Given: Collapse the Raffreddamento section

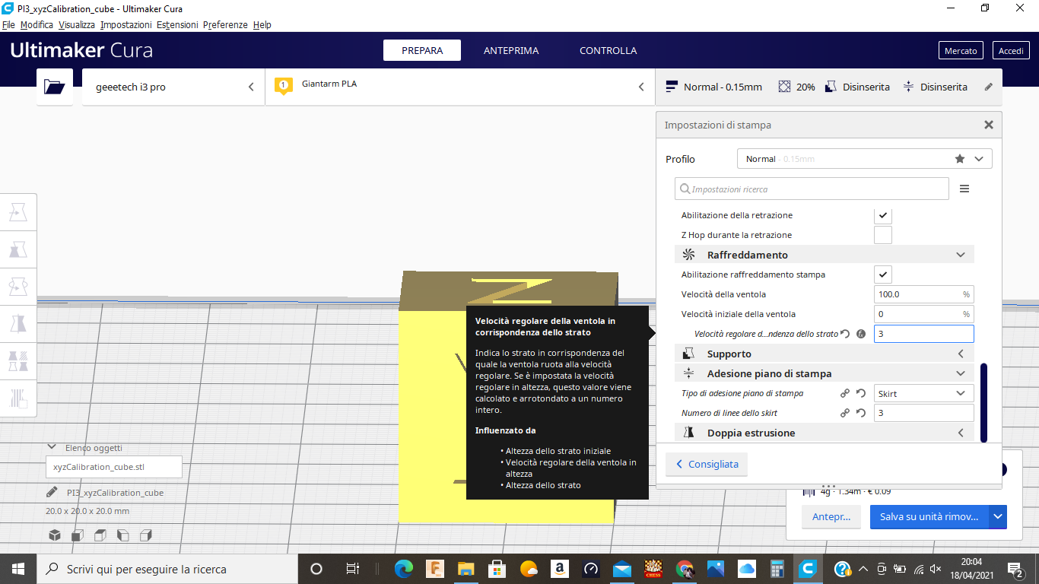Looking at the screenshot, I should (x=825, y=255).
